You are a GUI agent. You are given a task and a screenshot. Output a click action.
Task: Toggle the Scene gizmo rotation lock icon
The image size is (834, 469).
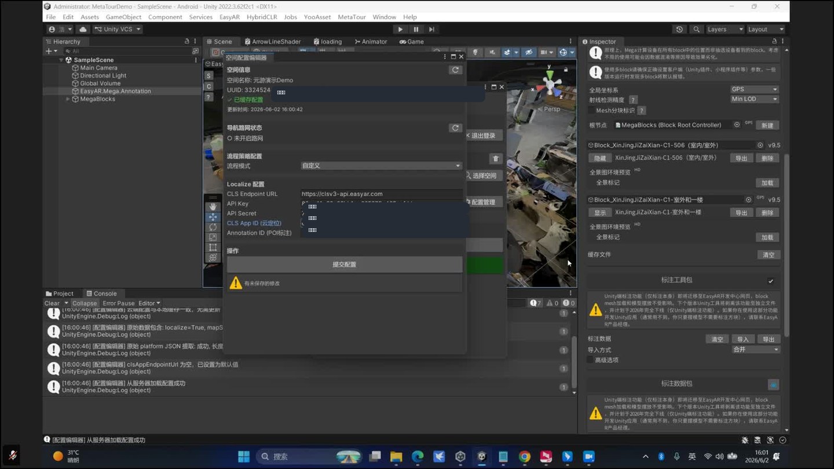(x=566, y=69)
